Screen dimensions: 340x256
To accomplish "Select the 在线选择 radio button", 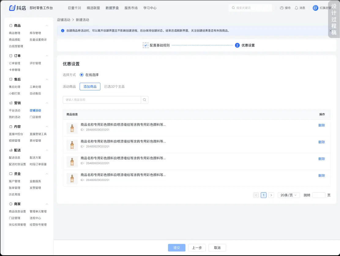I will pyautogui.click(x=81, y=75).
